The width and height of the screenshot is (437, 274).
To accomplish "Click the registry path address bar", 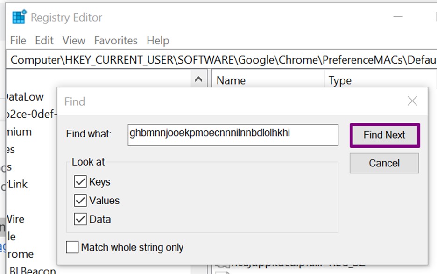I will click(x=219, y=60).
